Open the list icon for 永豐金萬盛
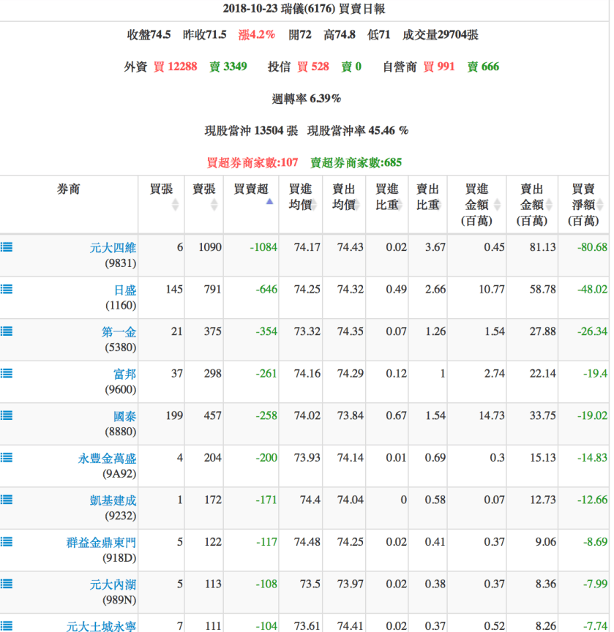 [6, 458]
